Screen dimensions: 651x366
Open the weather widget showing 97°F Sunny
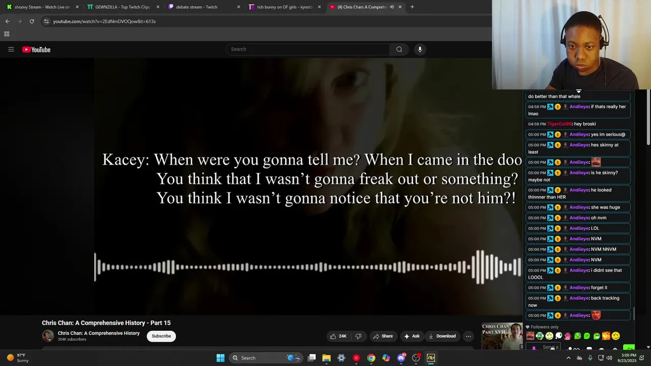(18, 358)
